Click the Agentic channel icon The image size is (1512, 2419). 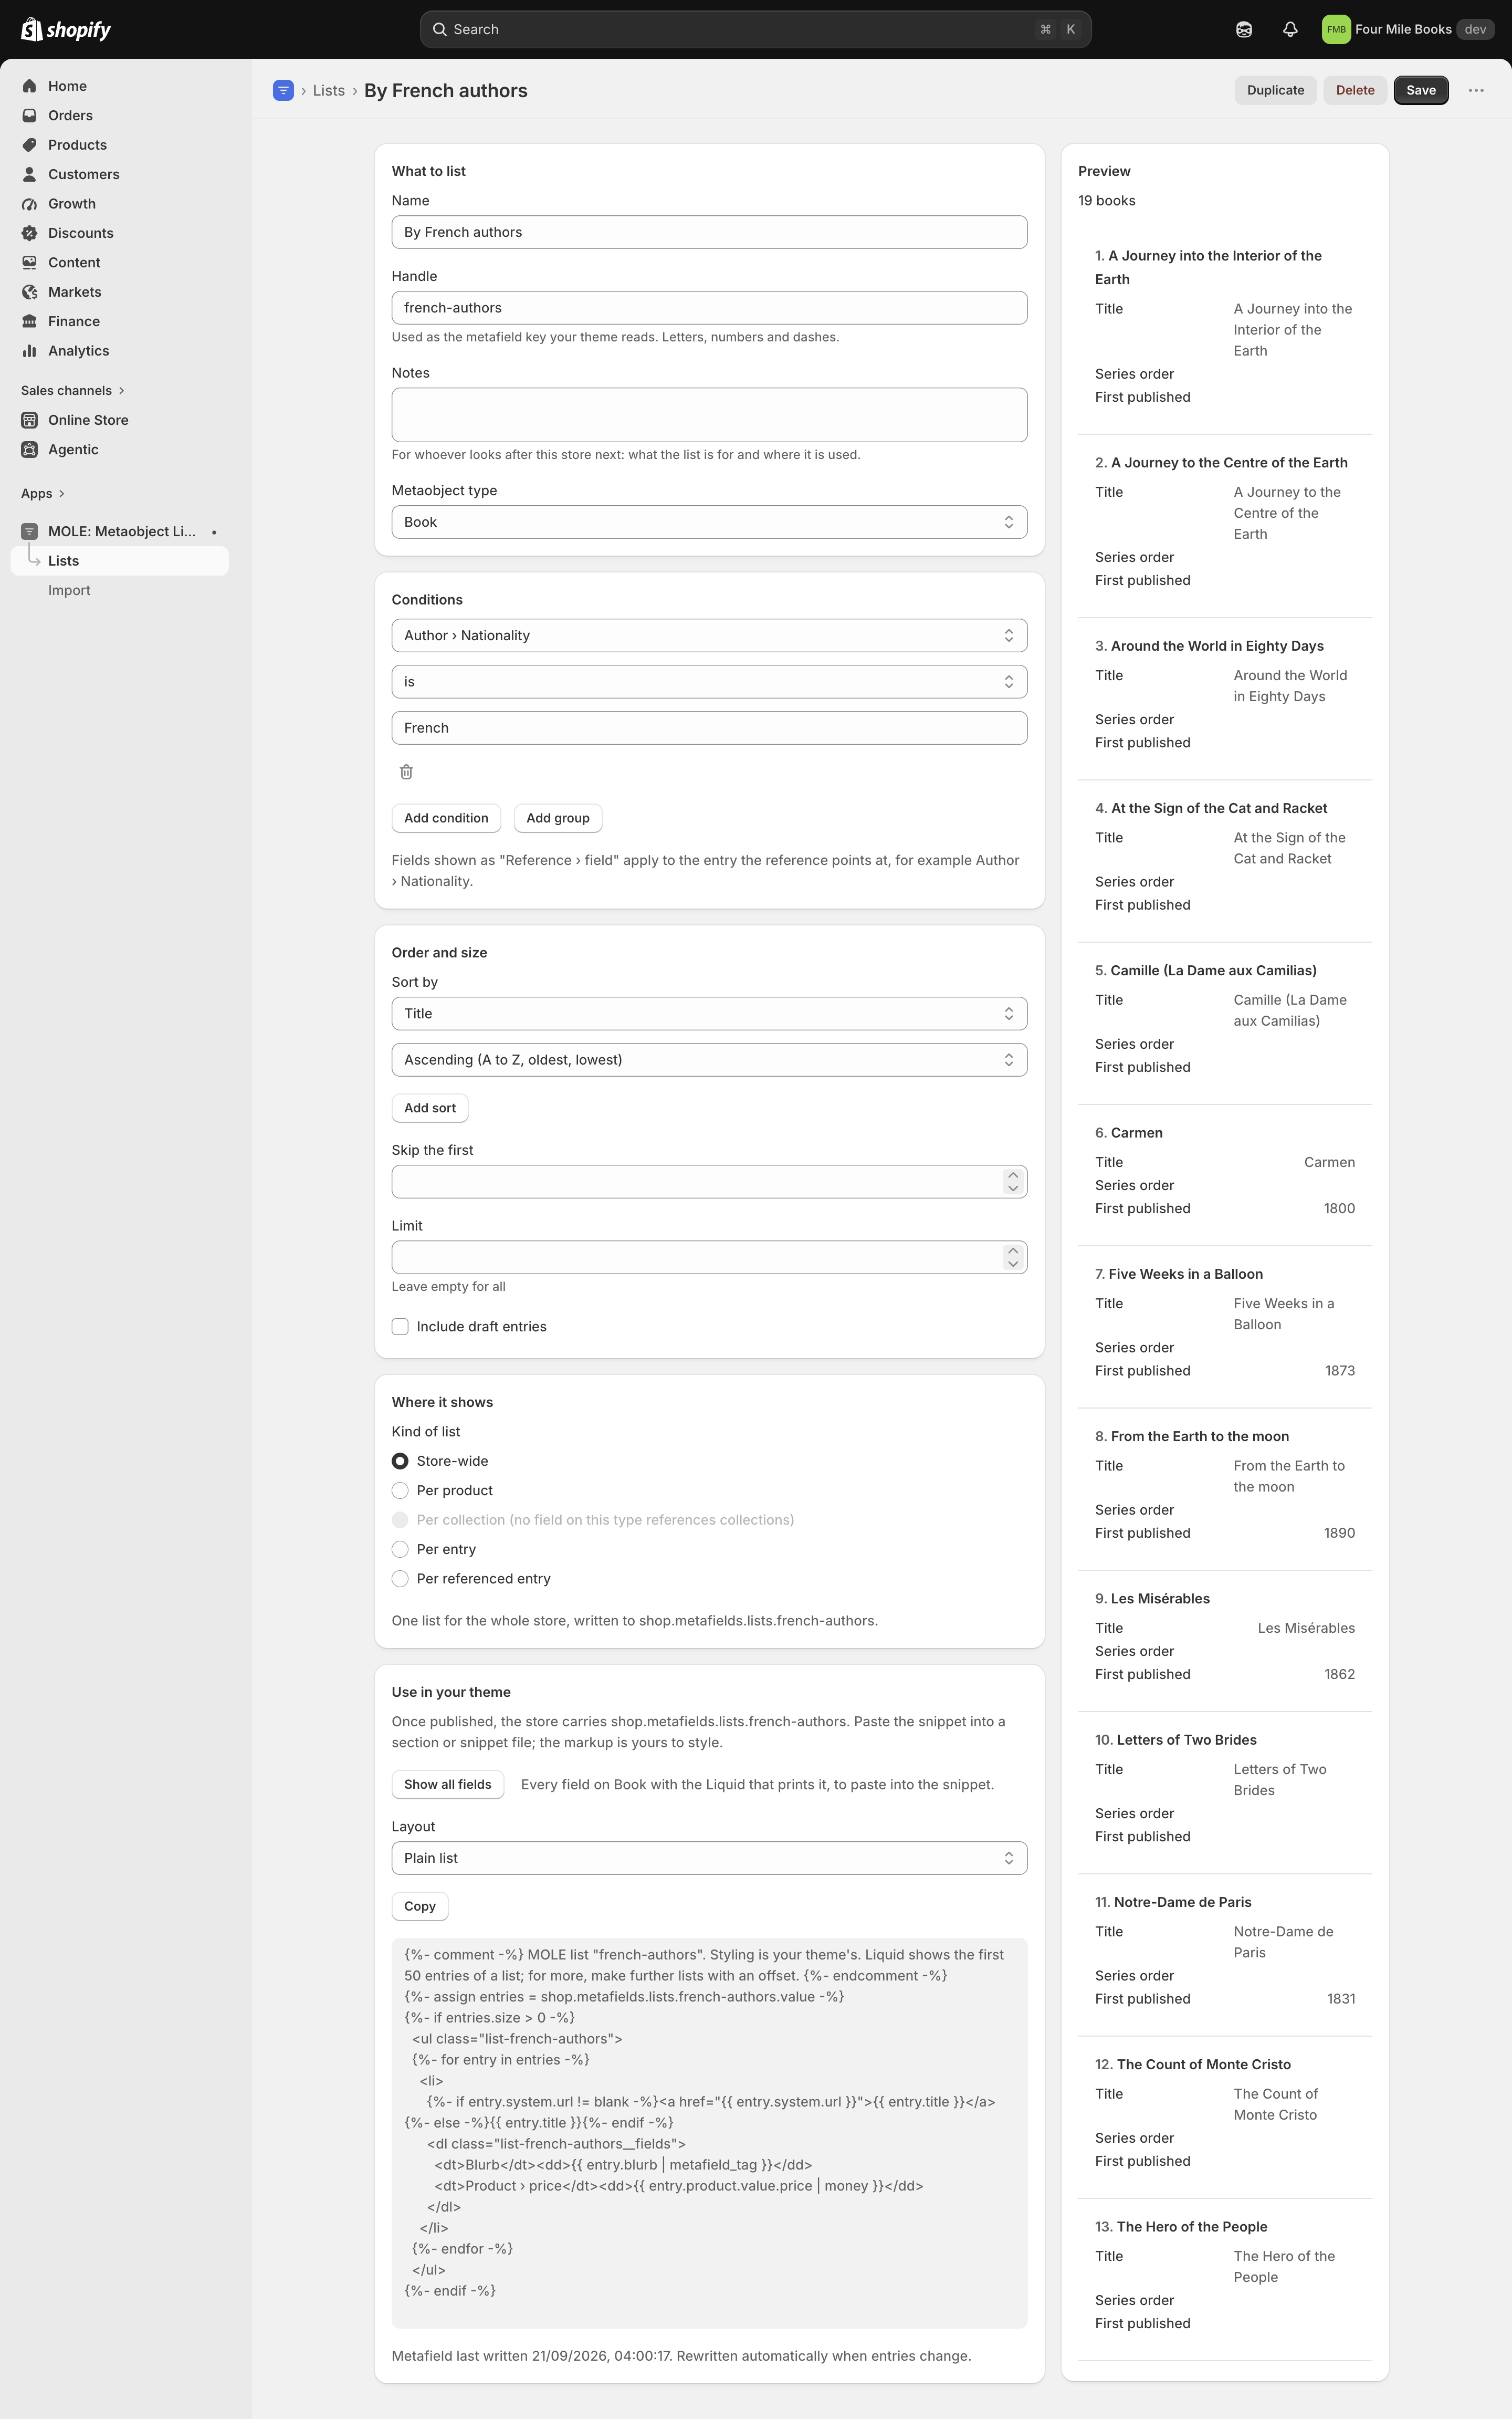pos(30,449)
